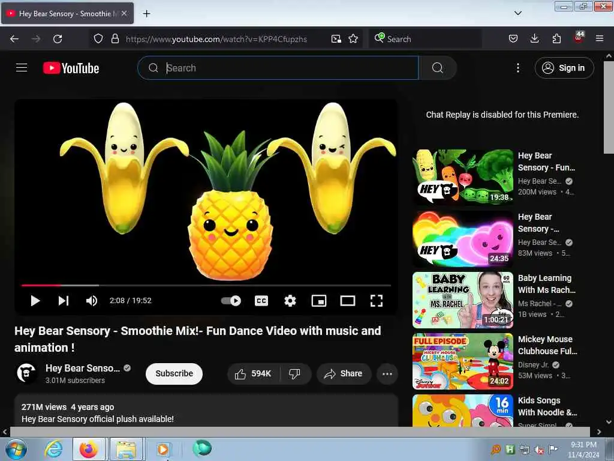Click the Sign in button
The image size is (614, 461).
564,68
